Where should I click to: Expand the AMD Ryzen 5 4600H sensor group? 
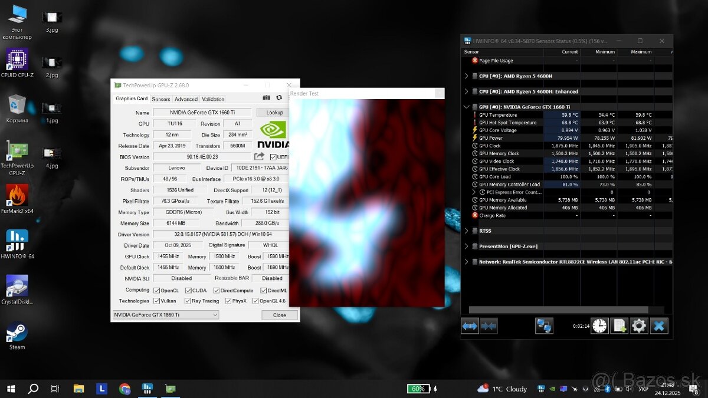pyautogui.click(x=467, y=75)
